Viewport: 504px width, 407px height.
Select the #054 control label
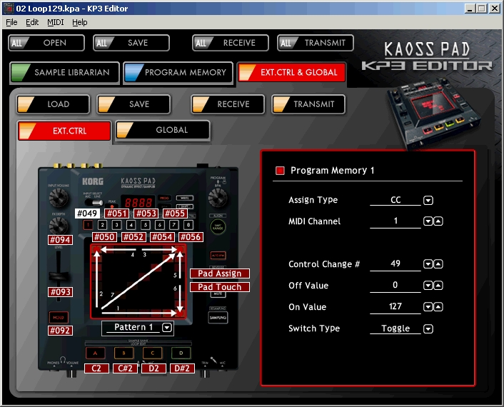pos(162,237)
